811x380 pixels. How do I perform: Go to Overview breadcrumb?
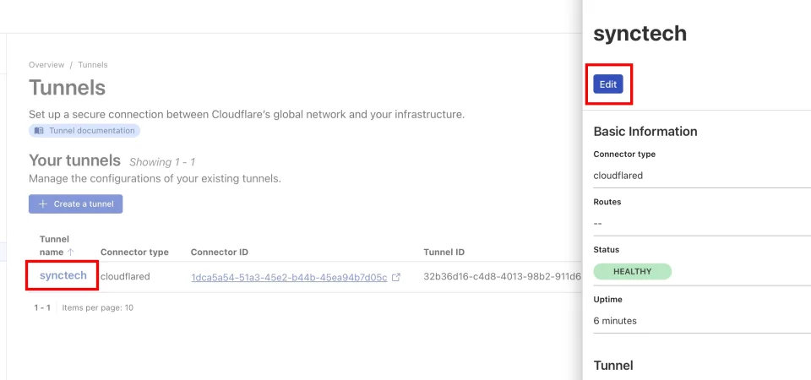coord(46,65)
